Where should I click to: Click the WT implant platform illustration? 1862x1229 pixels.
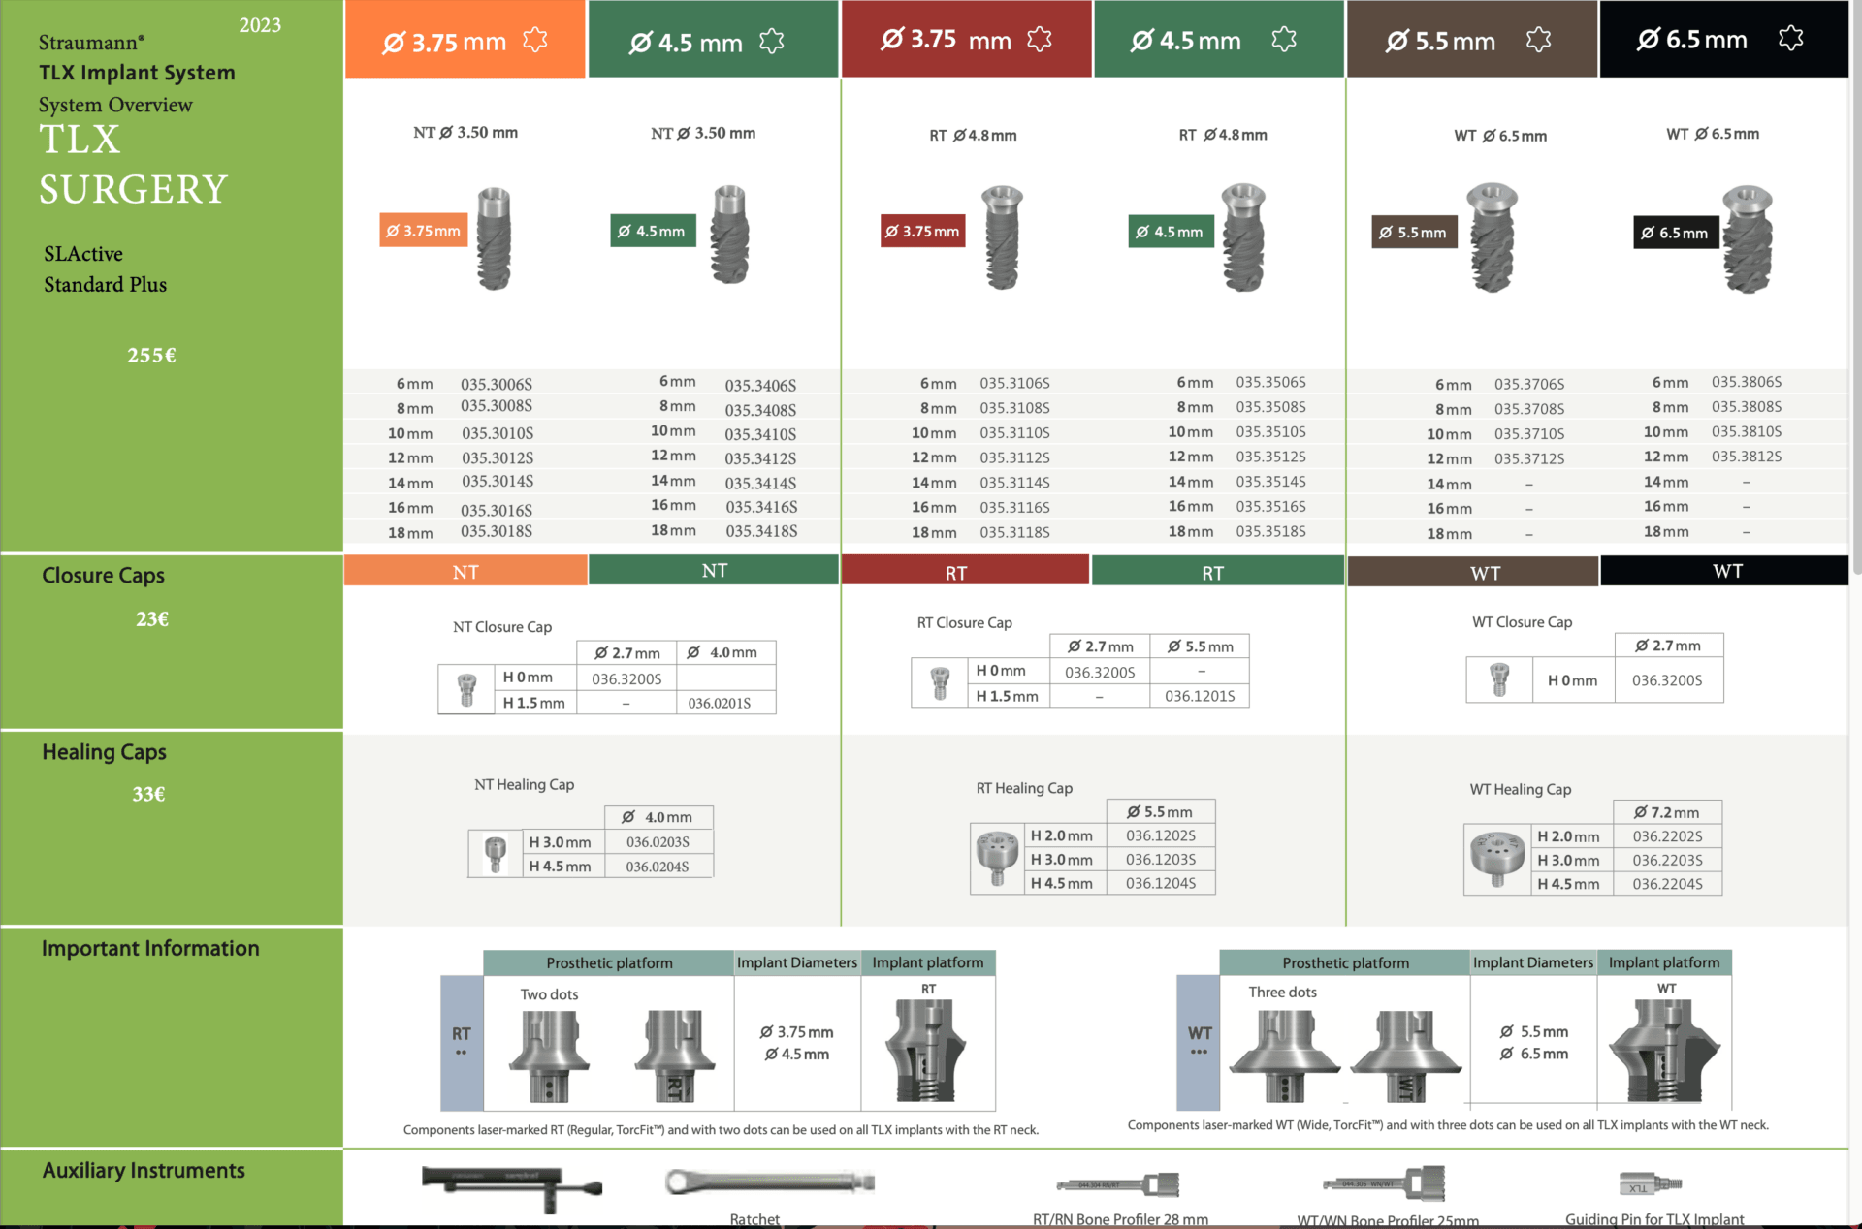tap(1665, 1052)
